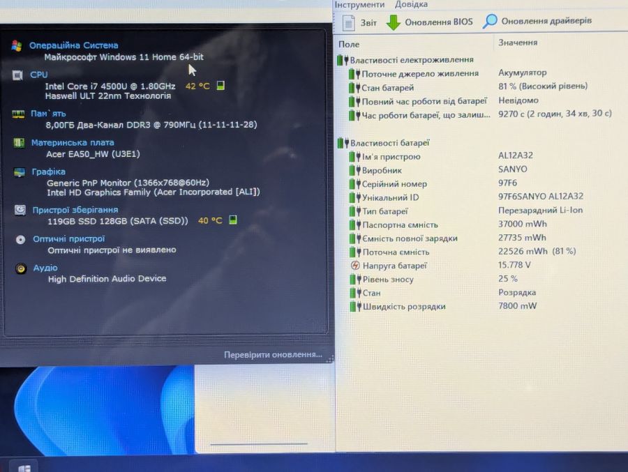628x472 pixels.
Task: Click the hard drive icon beside Пристрої зберігання
Action: click(20, 210)
